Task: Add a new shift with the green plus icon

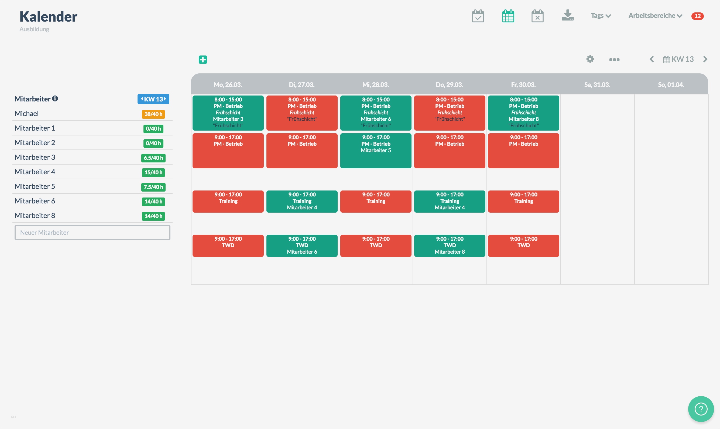Action: click(203, 60)
